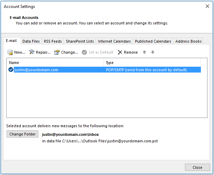
Task: Click the New... label
Action: [20, 52]
